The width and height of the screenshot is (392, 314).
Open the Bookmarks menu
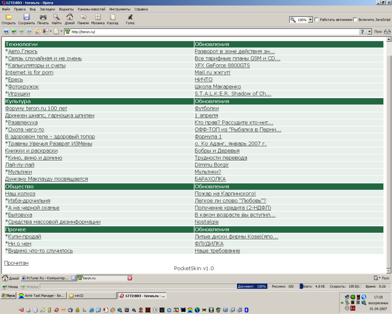[47, 9]
